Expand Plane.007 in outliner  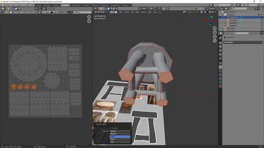click(x=225, y=25)
